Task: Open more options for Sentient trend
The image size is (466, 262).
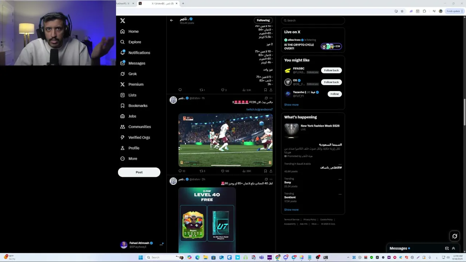Action: [x=340, y=194]
